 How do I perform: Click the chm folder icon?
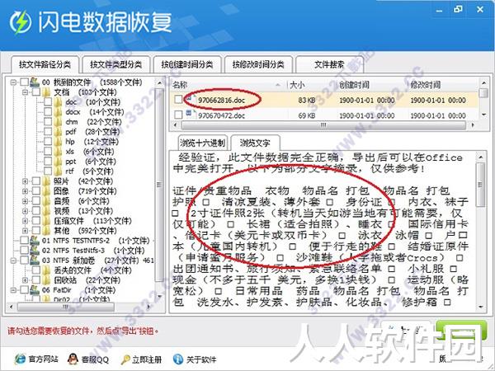click(58, 122)
